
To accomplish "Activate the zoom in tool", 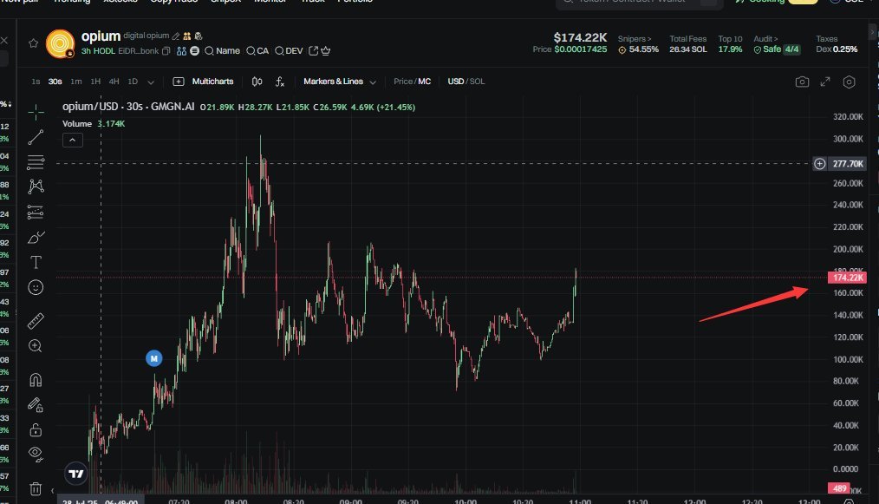I will [x=36, y=346].
